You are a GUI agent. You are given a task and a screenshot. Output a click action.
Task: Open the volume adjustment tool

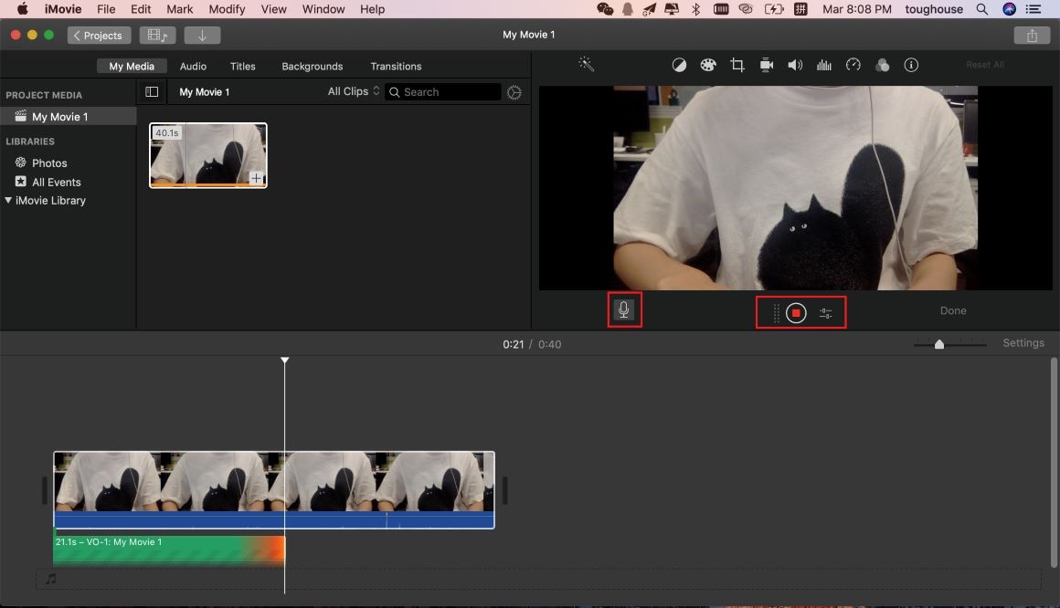(795, 65)
